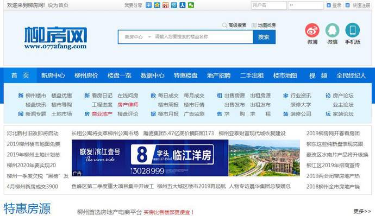The height and width of the screenshot is (216, 375).
Task: Open the 每日成交 sub-link
Action: tap(168, 96)
